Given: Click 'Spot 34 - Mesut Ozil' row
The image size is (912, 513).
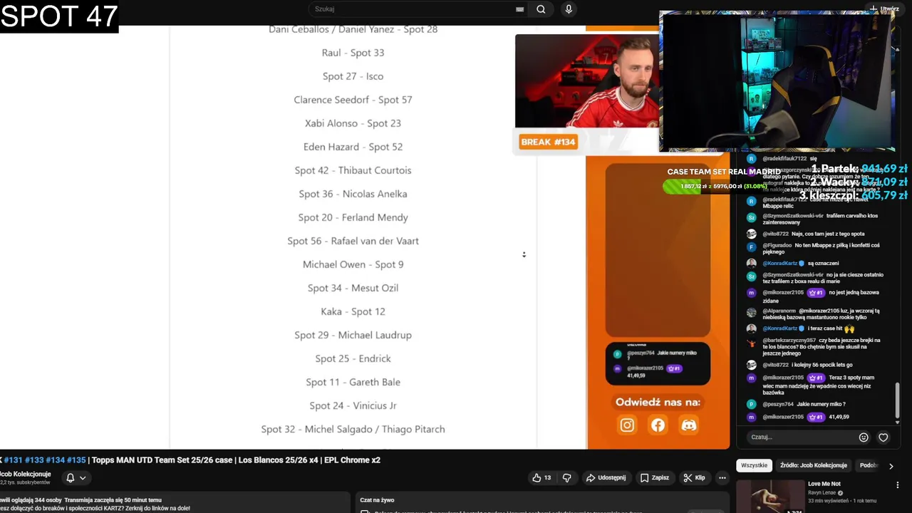Looking at the screenshot, I should pyautogui.click(x=353, y=288).
